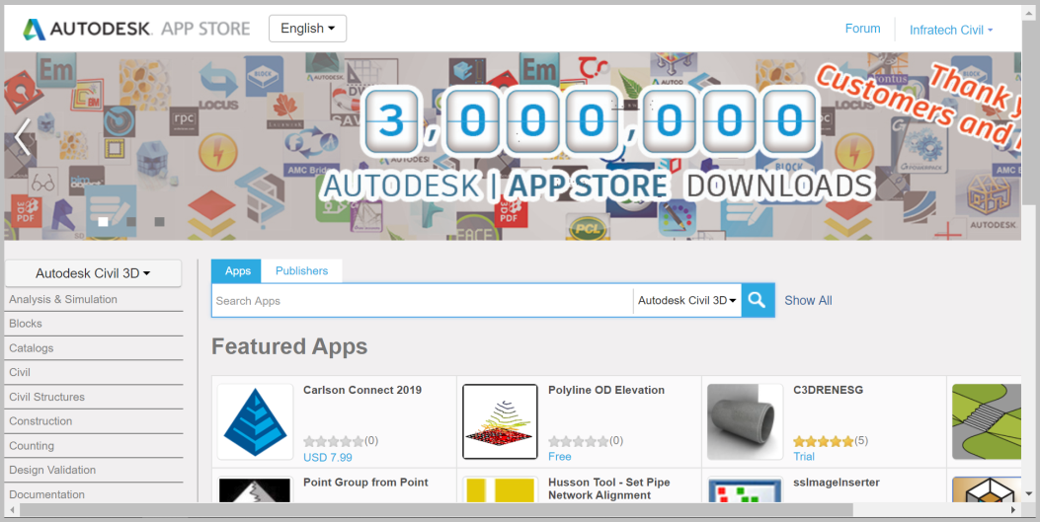Switch to the Apps tab
This screenshot has width=1040, height=522.
[x=237, y=271]
